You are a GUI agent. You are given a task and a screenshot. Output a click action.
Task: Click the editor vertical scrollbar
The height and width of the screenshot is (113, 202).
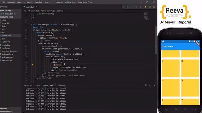pos(156,40)
